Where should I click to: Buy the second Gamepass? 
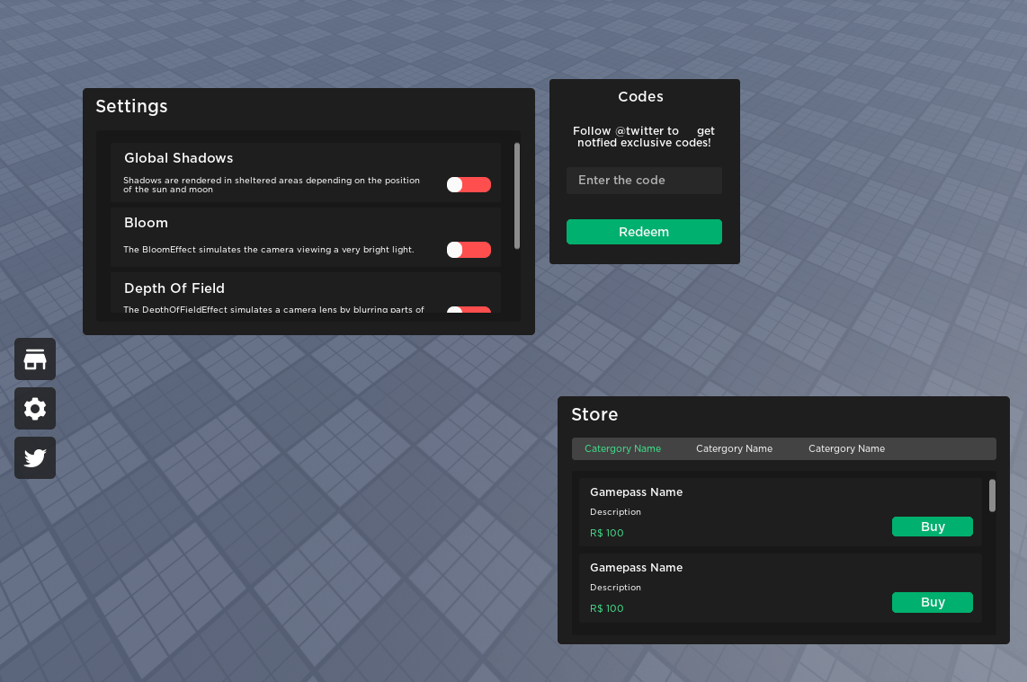click(933, 602)
